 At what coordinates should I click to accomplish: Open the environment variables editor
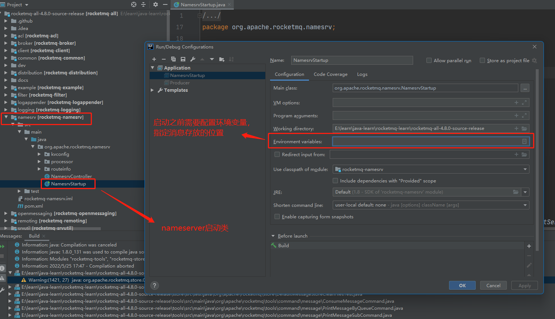point(524,141)
